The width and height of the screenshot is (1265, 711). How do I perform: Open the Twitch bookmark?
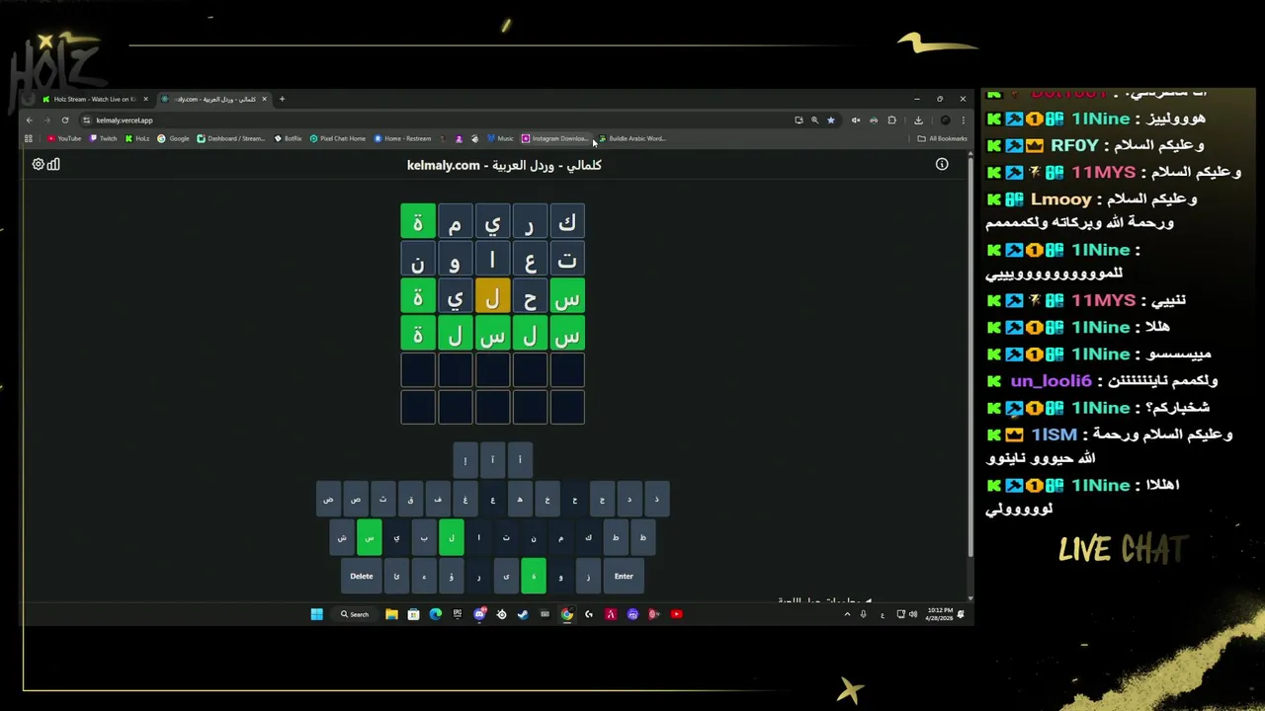[x=103, y=138]
